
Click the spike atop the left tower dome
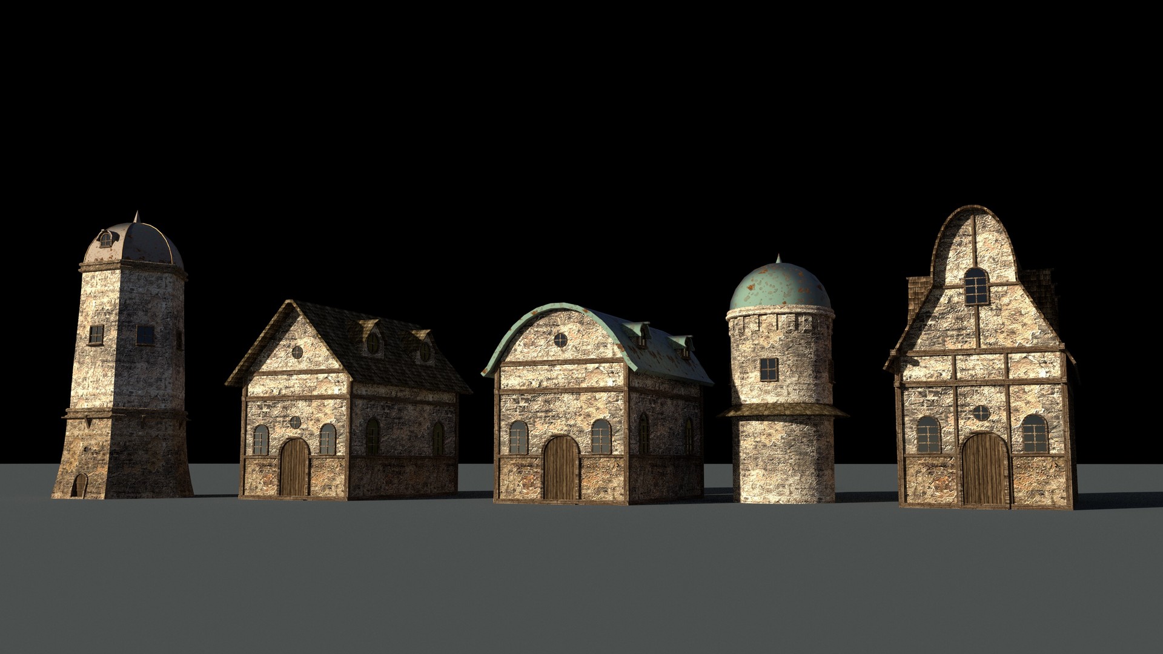[x=138, y=216]
